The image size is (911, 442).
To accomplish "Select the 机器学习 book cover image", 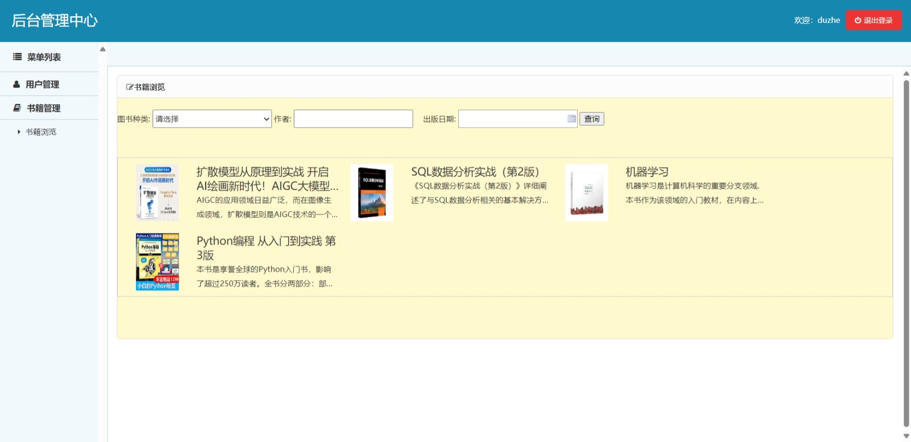I will pos(587,192).
